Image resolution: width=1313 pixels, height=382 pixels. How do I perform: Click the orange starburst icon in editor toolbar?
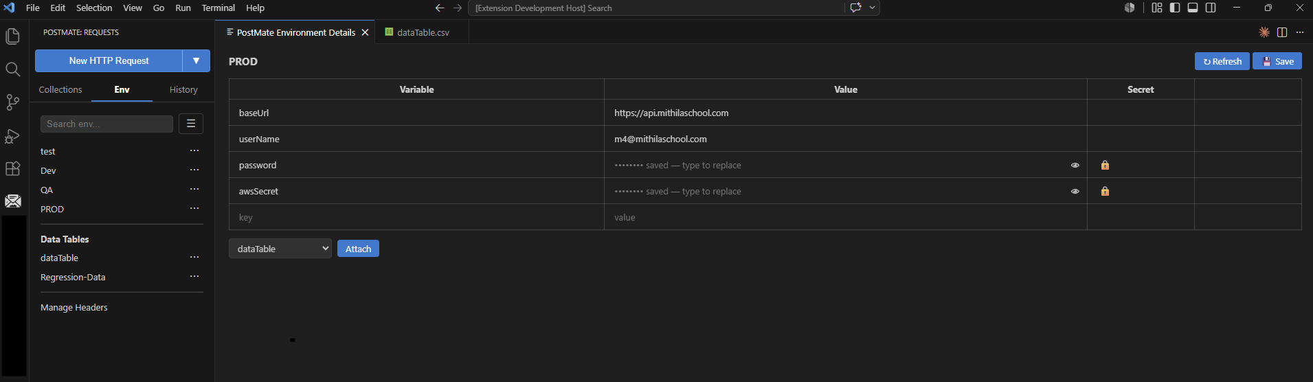1264,32
